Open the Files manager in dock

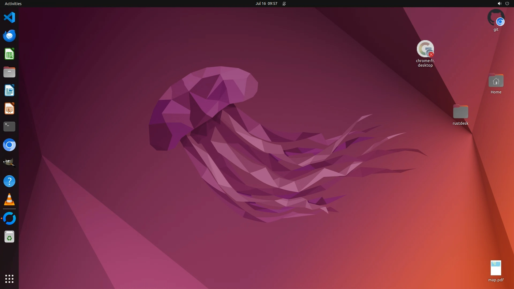pyautogui.click(x=9, y=72)
